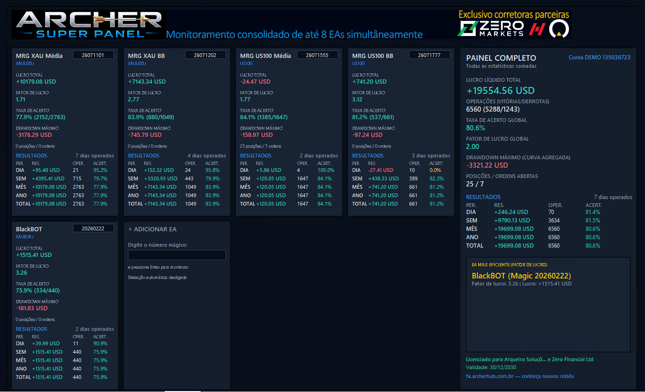The height and width of the screenshot is (392, 645).
Task: Click RESULTADOS header in PAINEL COMPLETO
Action: click(x=483, y=197)
